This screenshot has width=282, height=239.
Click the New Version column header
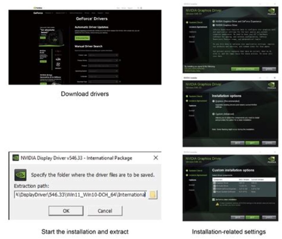pyautogui.click(x=244, y=180)
